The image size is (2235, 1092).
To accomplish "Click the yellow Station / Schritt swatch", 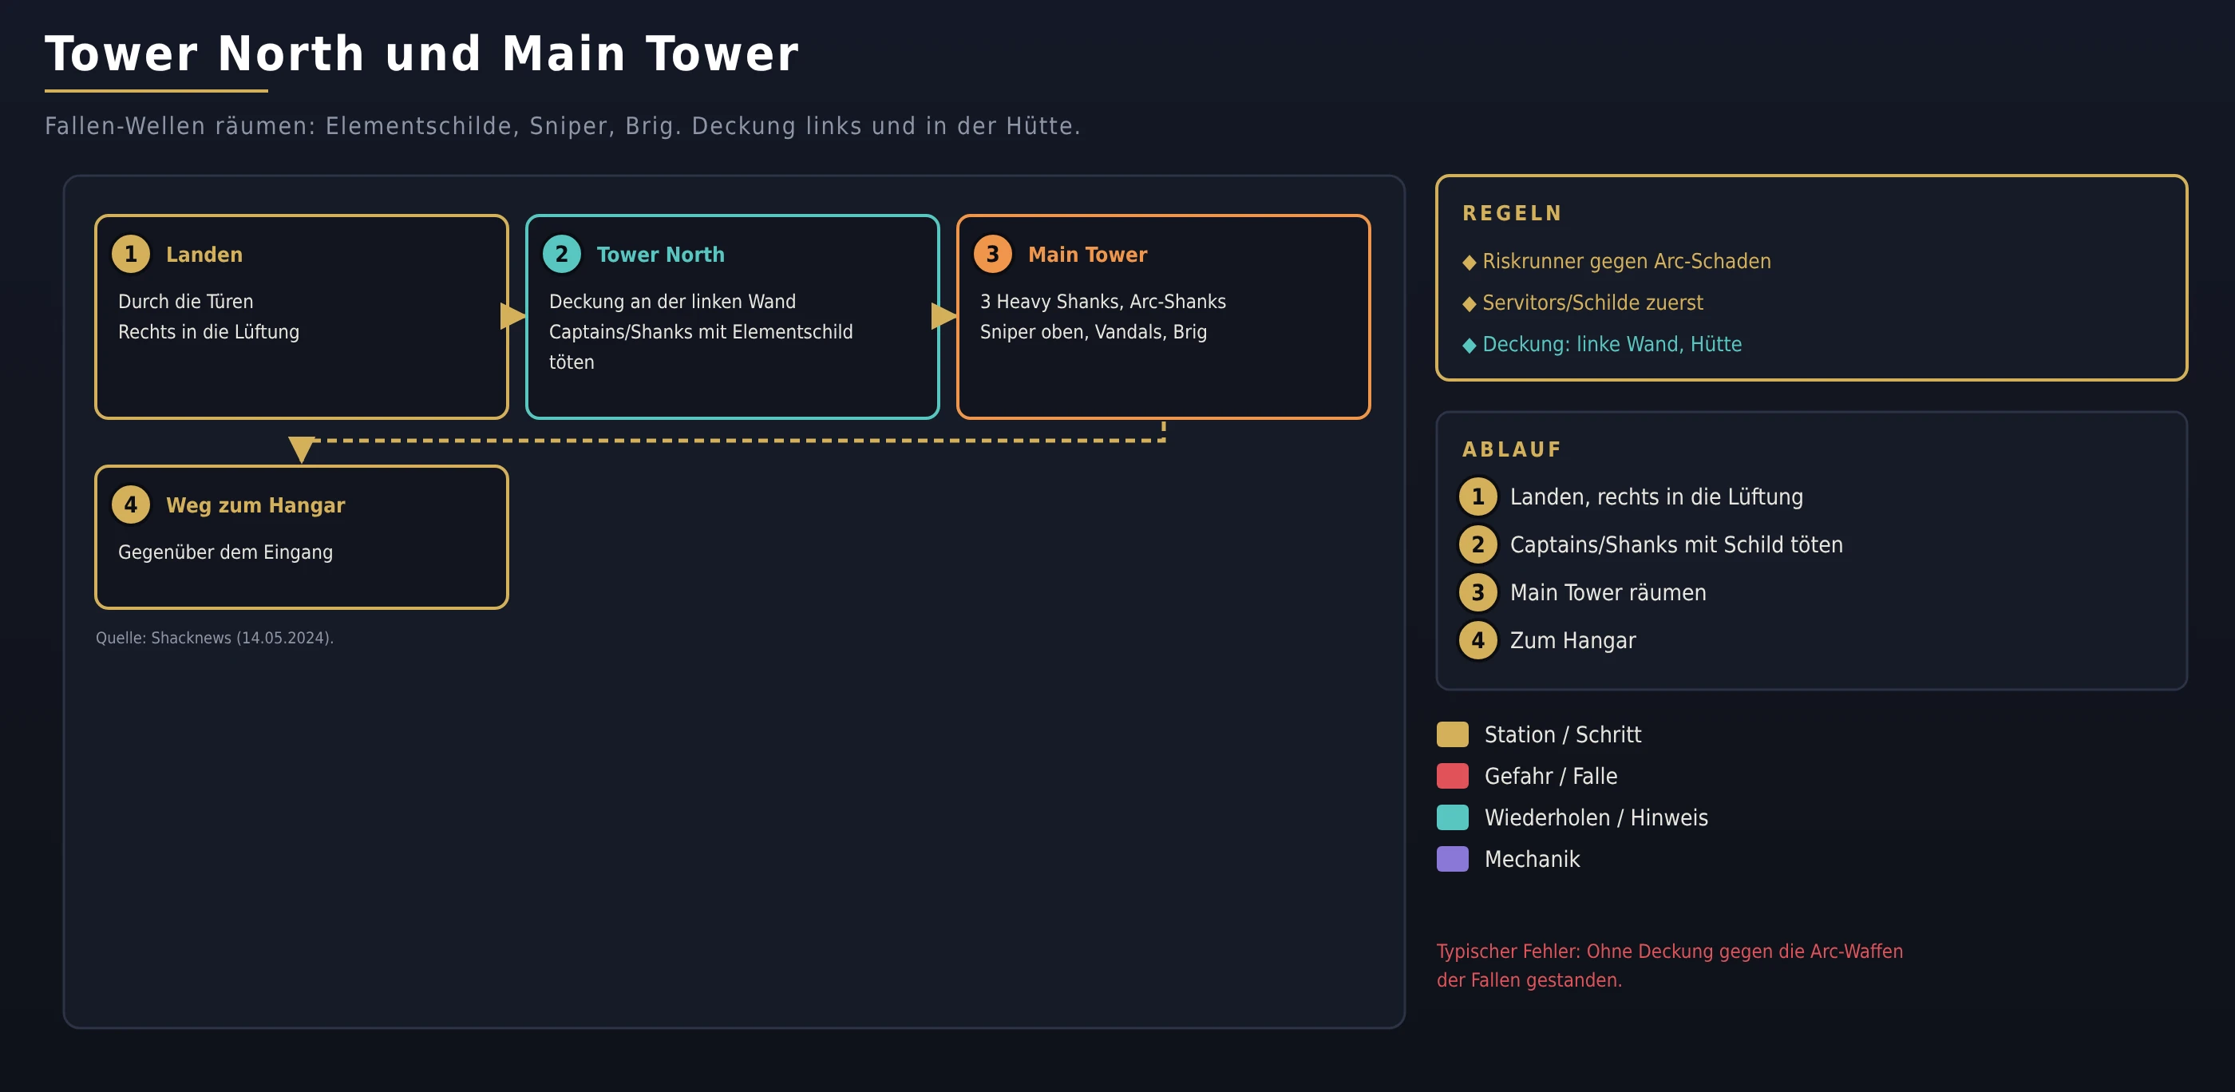I will coord(1453,734).
